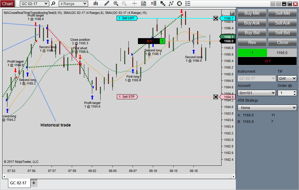This screenshot has width=299, height=190.
Task: Click the Rev button
Action: point(252,43)
